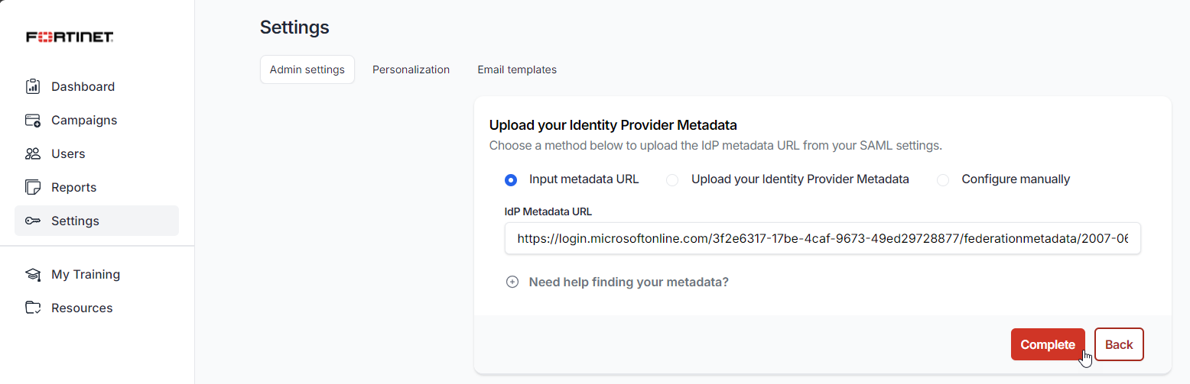
Task: Select the Configure manually radio button
Action: tap(943, 180)
